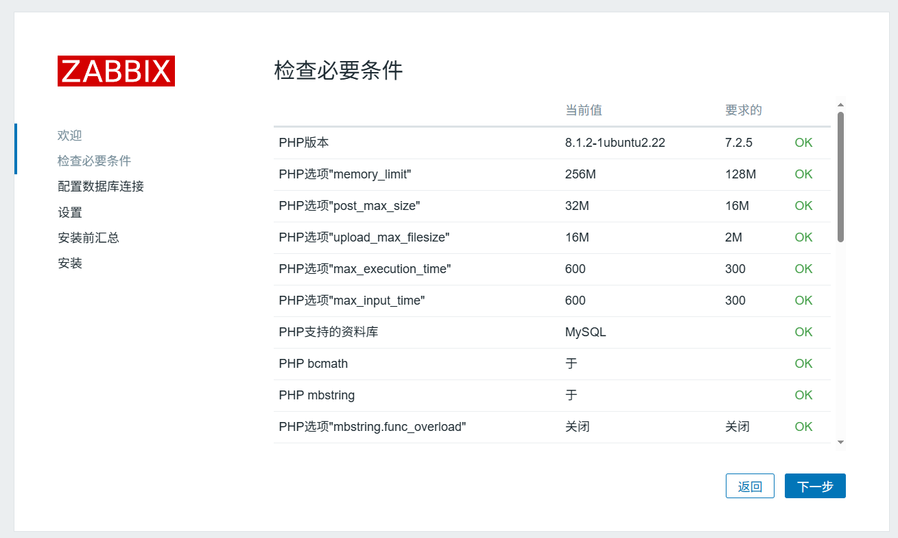
Task: Click the 600 value for max_execution_time
Action: (576, 269)
